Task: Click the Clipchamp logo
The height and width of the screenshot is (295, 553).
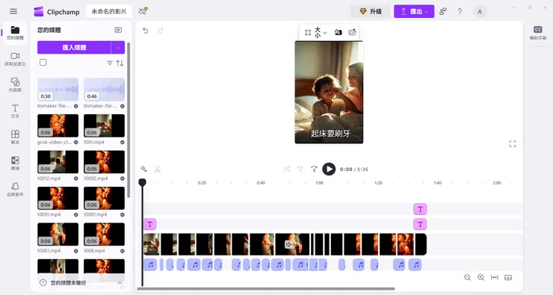Action: [38, 12]
